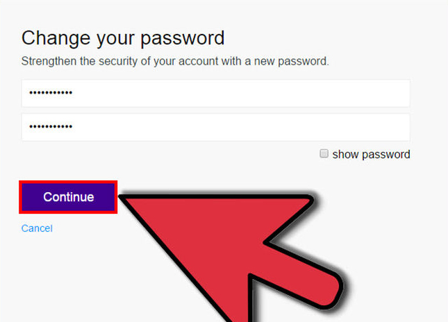The image size is (448, 322).
Task: Click the masked dots in the second field
Action: pos(50,128)
